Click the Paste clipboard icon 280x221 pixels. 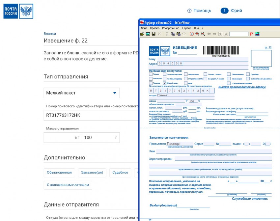pyautogui.click(x=178, y=34)
